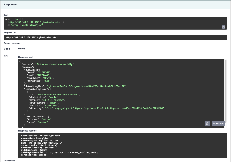Click the 200 response code

(x=6, y=55)
